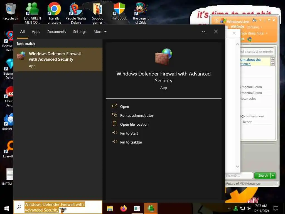Open The Legend of Zilda shortcut
Screen dimensions: 285x214
(x=141, y=13)
